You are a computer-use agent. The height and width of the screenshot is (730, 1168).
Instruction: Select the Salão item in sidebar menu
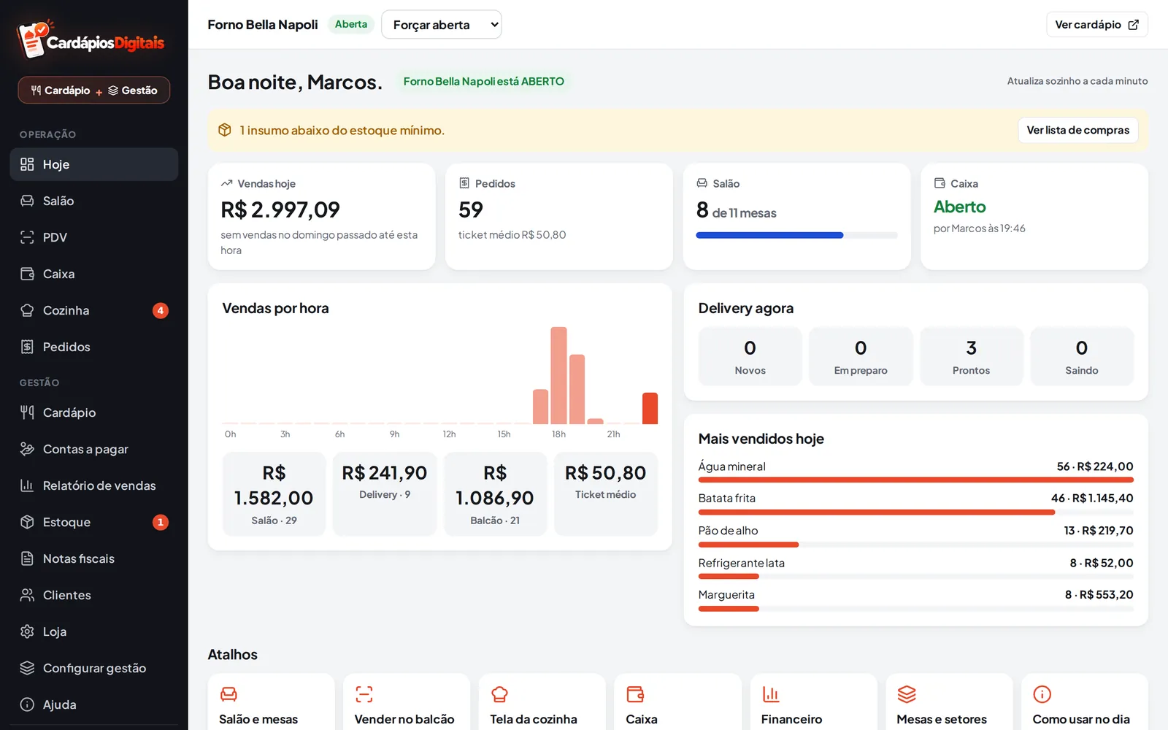point(94,201)
